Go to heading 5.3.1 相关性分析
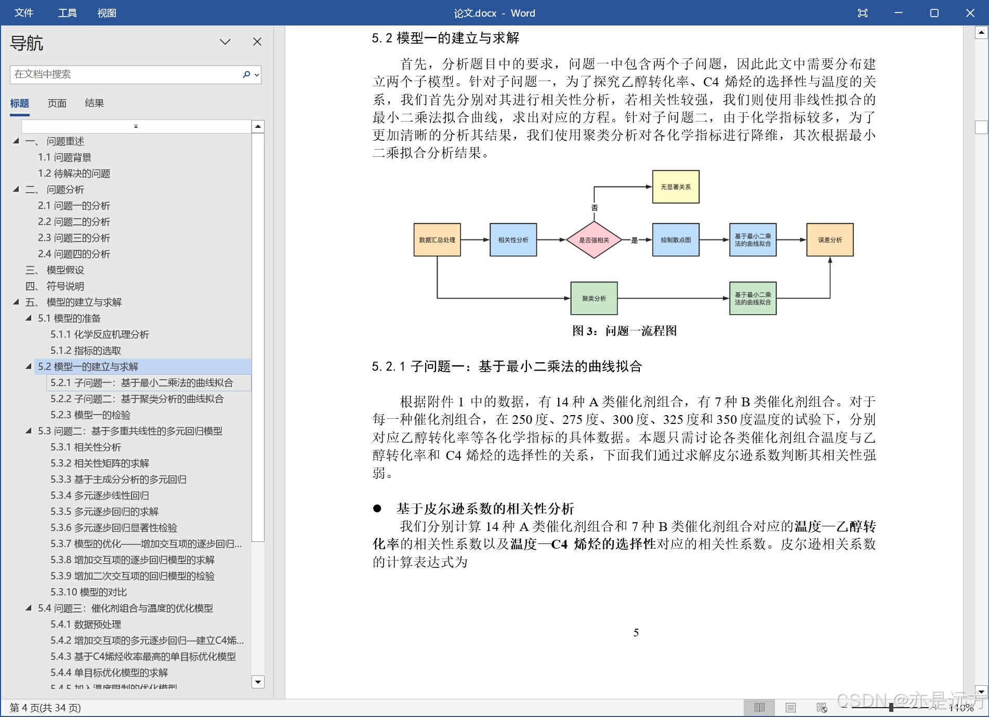Viewport: 989px width, 717px height. (86, 447)
